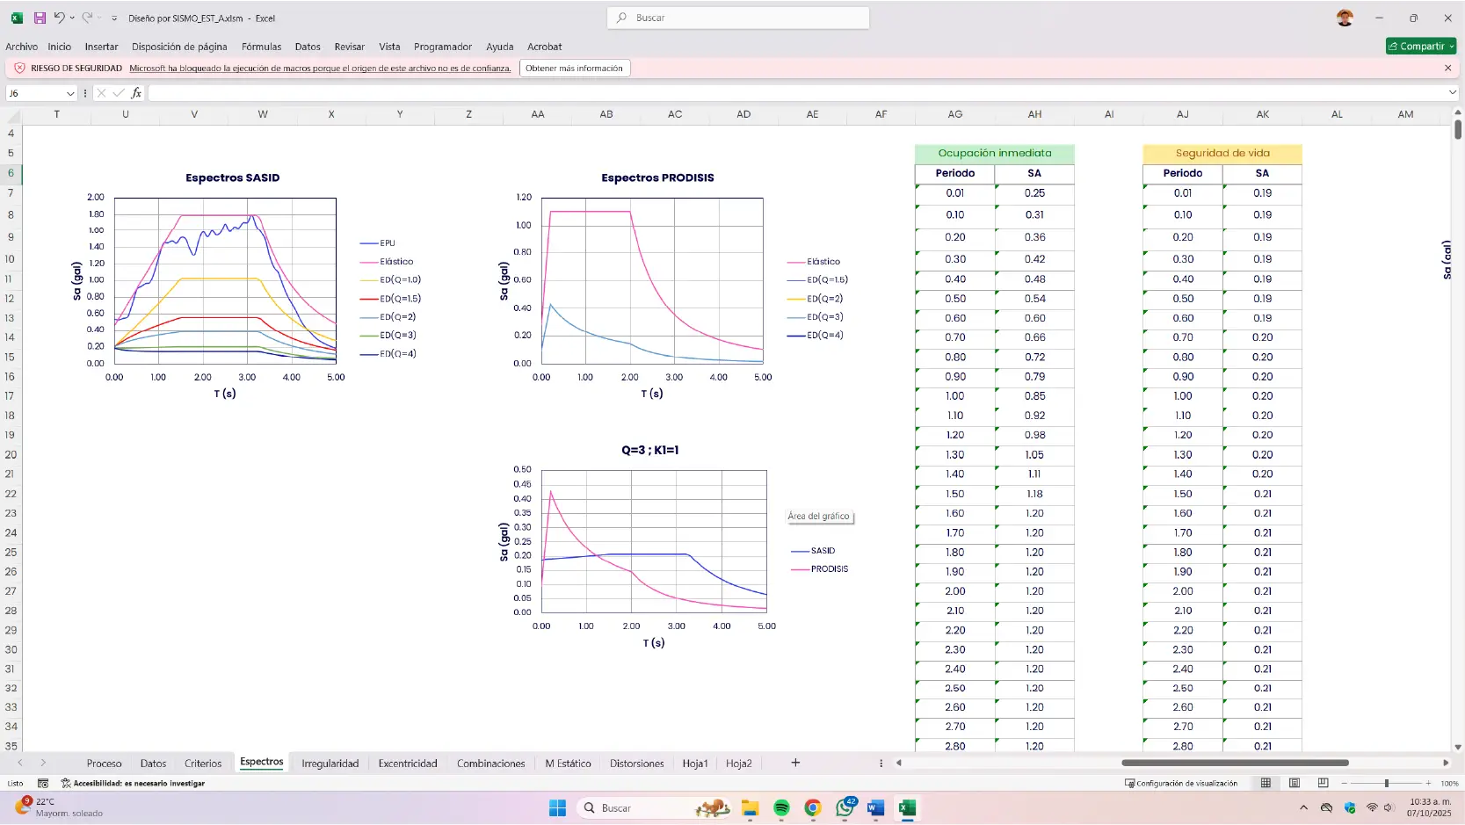Switch to the Irregularidad sheet tab
The width and height of the screenshot is (1465, 825).
(330, 763)
